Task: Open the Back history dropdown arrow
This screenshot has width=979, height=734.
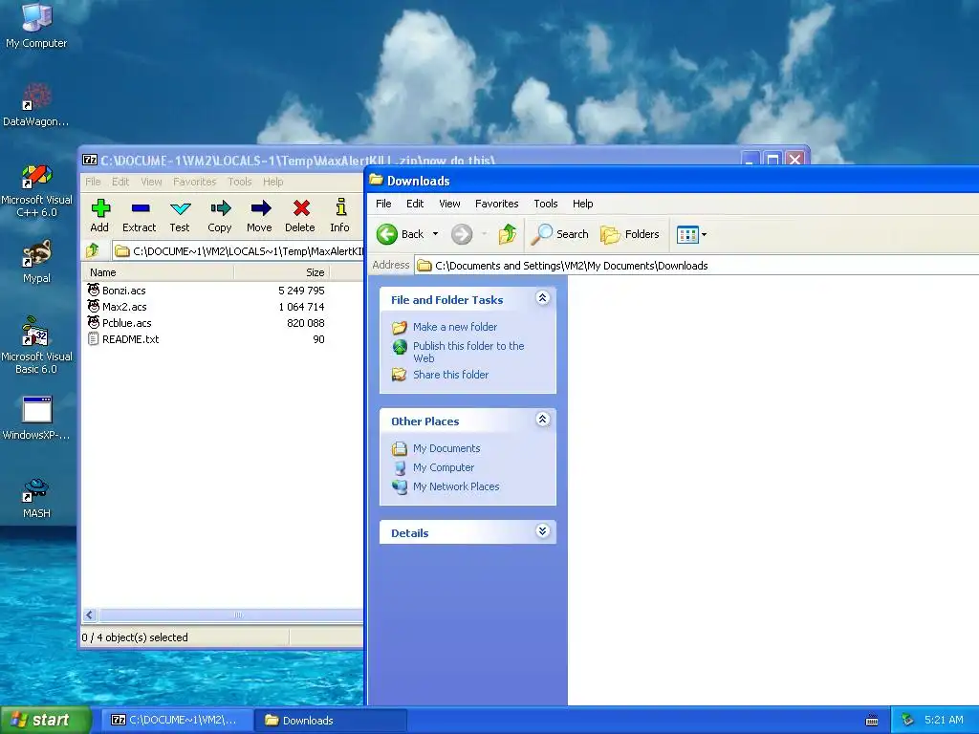Action: [x=435, y=234]
